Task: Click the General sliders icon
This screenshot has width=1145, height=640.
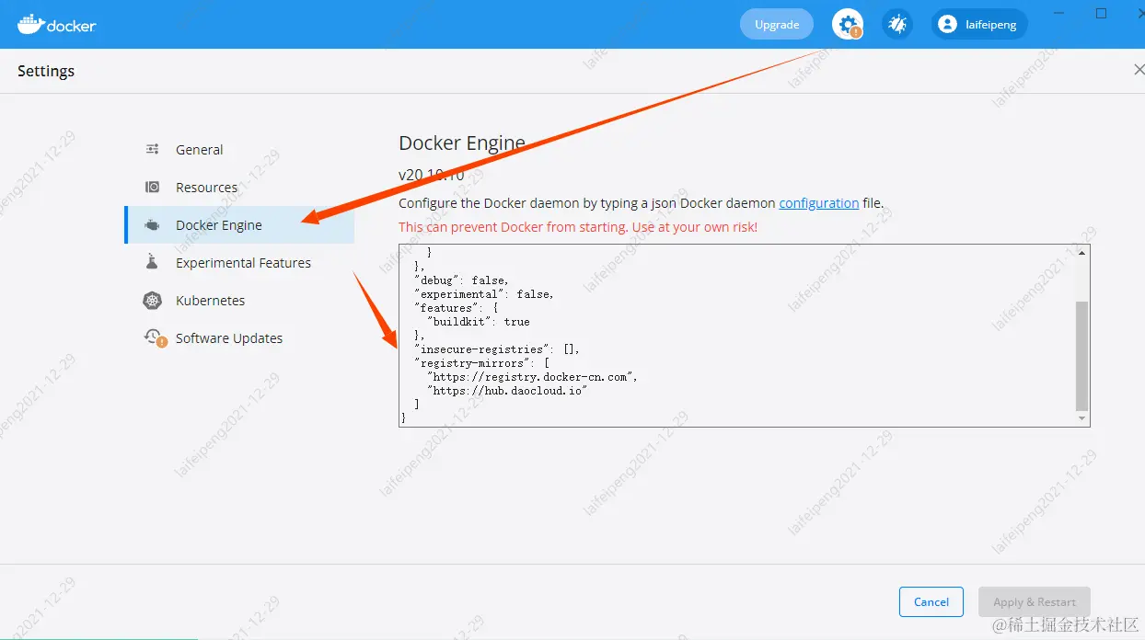Action: (153, 150)
